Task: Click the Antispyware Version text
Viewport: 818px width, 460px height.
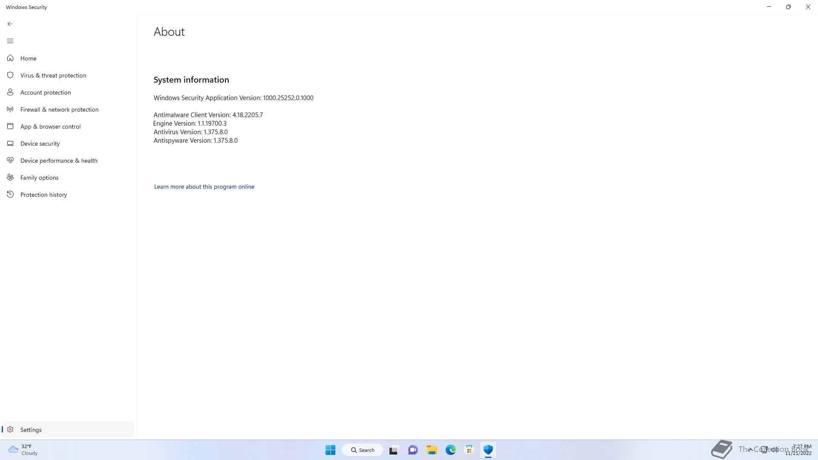Action: (196, 141)
